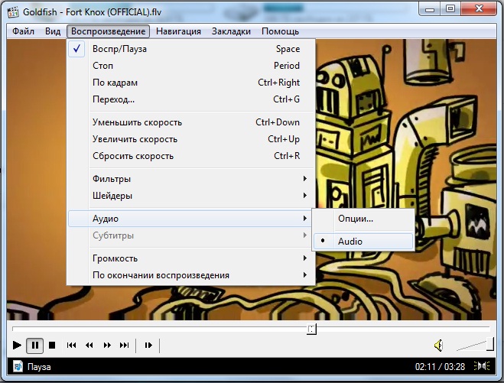The image size is (504, 383).
Task: Click the Media Player Classic title bar icon
Action: pos(13,12)
